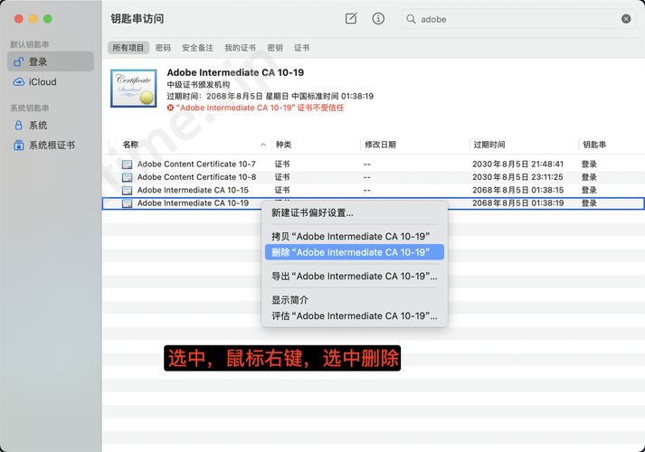Click the 钥匙串访问 window title
The image size is (645, 452).
coord(137,18)
